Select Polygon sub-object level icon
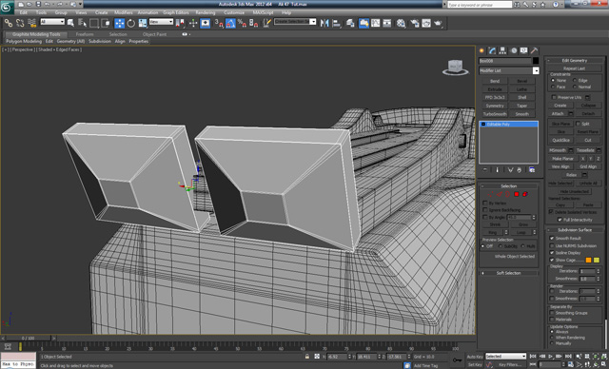Screen dimensions: 609x369 click(x=517, y=194)
